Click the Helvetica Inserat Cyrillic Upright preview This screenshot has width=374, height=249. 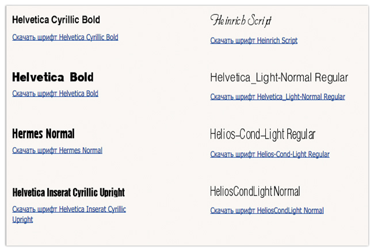(x=68, y=192)
